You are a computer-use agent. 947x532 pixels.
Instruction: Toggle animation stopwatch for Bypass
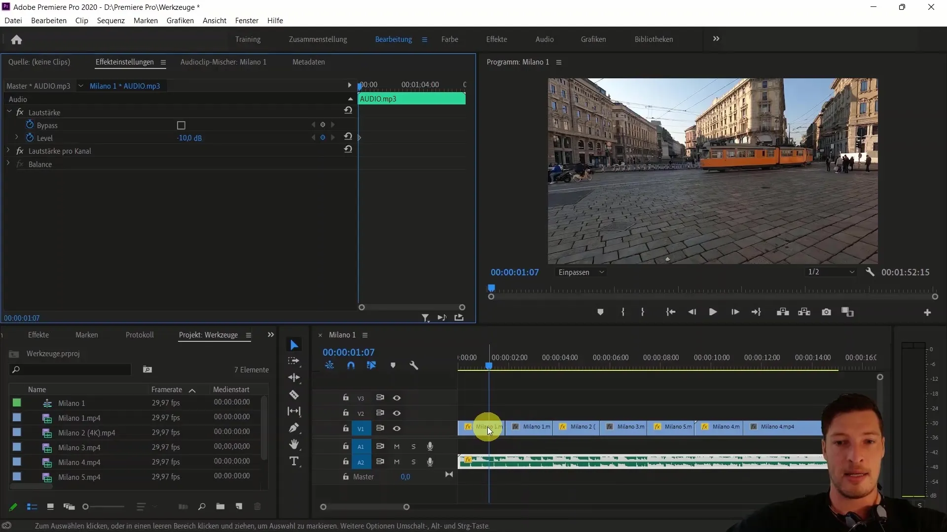[30, 125]
